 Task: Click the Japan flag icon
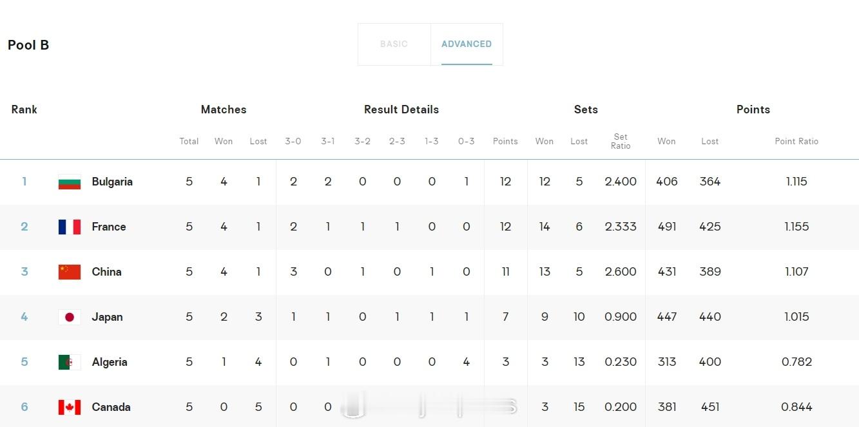click(70, 317)
